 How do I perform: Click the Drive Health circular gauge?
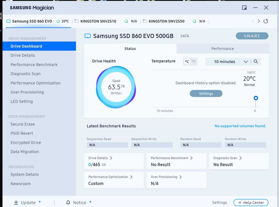coord(116,87)
